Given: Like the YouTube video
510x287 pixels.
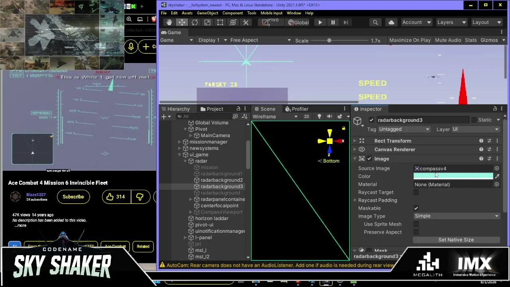Looking at the screenshot, I should (116, 197).
